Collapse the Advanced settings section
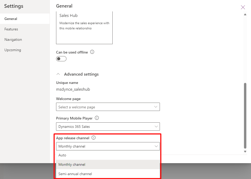The width and height of the screenshot is (251, 179). coord(58,74)
